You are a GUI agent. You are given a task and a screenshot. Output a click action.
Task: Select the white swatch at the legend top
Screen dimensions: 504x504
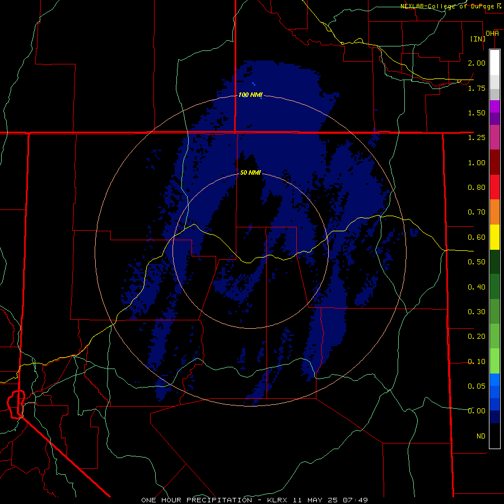494,62
